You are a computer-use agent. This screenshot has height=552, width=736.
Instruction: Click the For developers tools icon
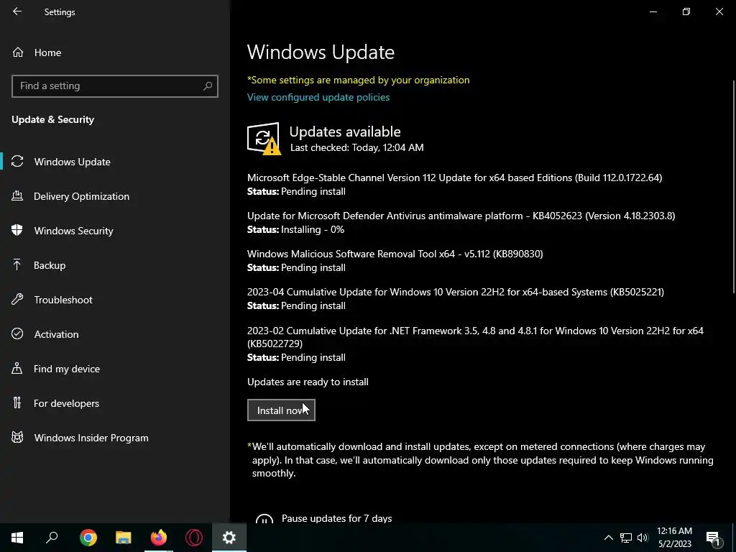17,402
